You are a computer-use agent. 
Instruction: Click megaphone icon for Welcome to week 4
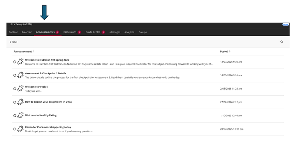(21, 88)
